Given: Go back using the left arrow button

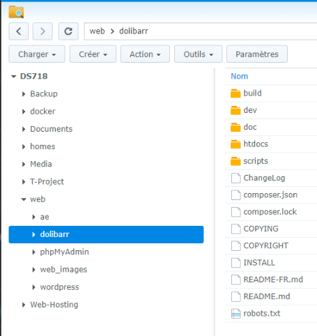Looking at the screenshot, I should point(19,31).
